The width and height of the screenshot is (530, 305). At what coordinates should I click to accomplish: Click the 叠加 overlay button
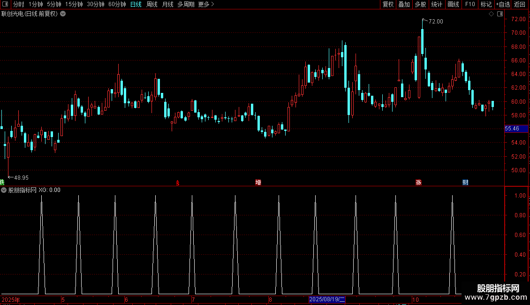(404, 4)
